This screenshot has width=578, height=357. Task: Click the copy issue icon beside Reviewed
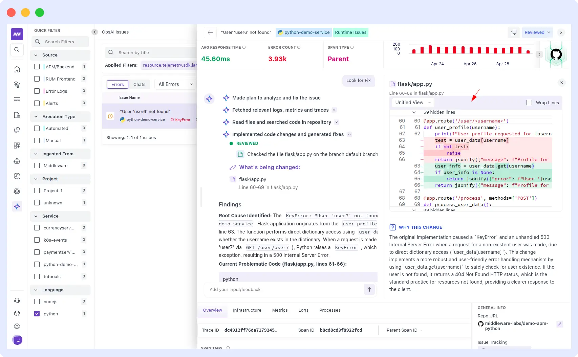pyautogui.click(x=513, y=32)
